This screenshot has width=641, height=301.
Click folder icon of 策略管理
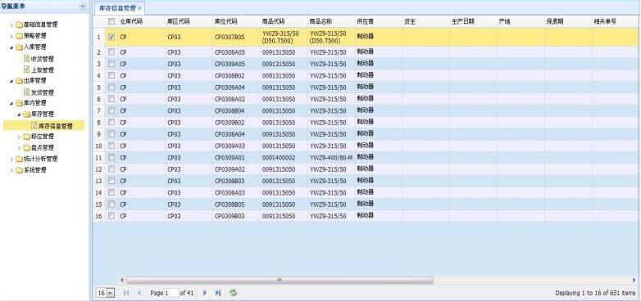[x=19, y=36]
